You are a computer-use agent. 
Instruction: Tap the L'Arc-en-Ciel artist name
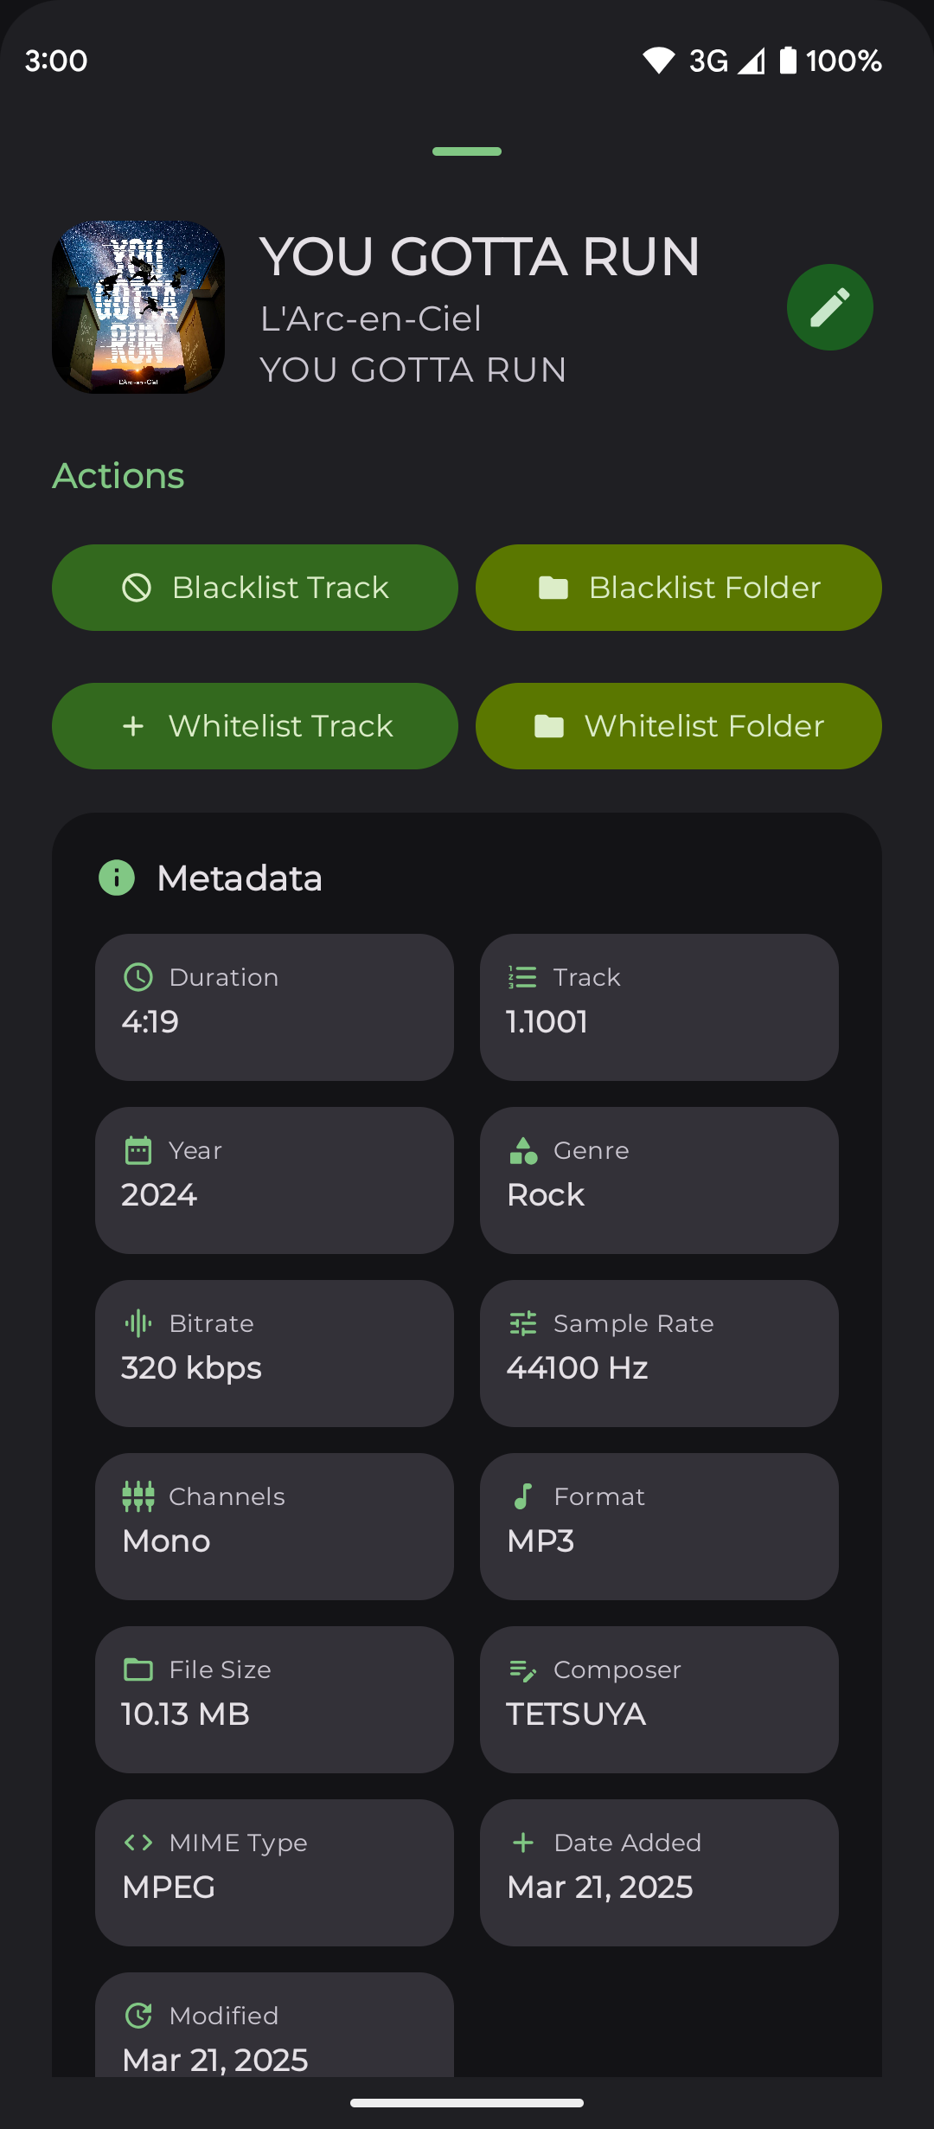pyautogui.click(x=371, y=318)
